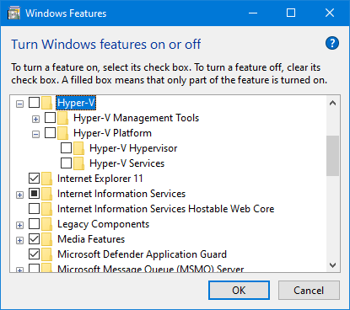Select the Media Features label

[91, 239]
